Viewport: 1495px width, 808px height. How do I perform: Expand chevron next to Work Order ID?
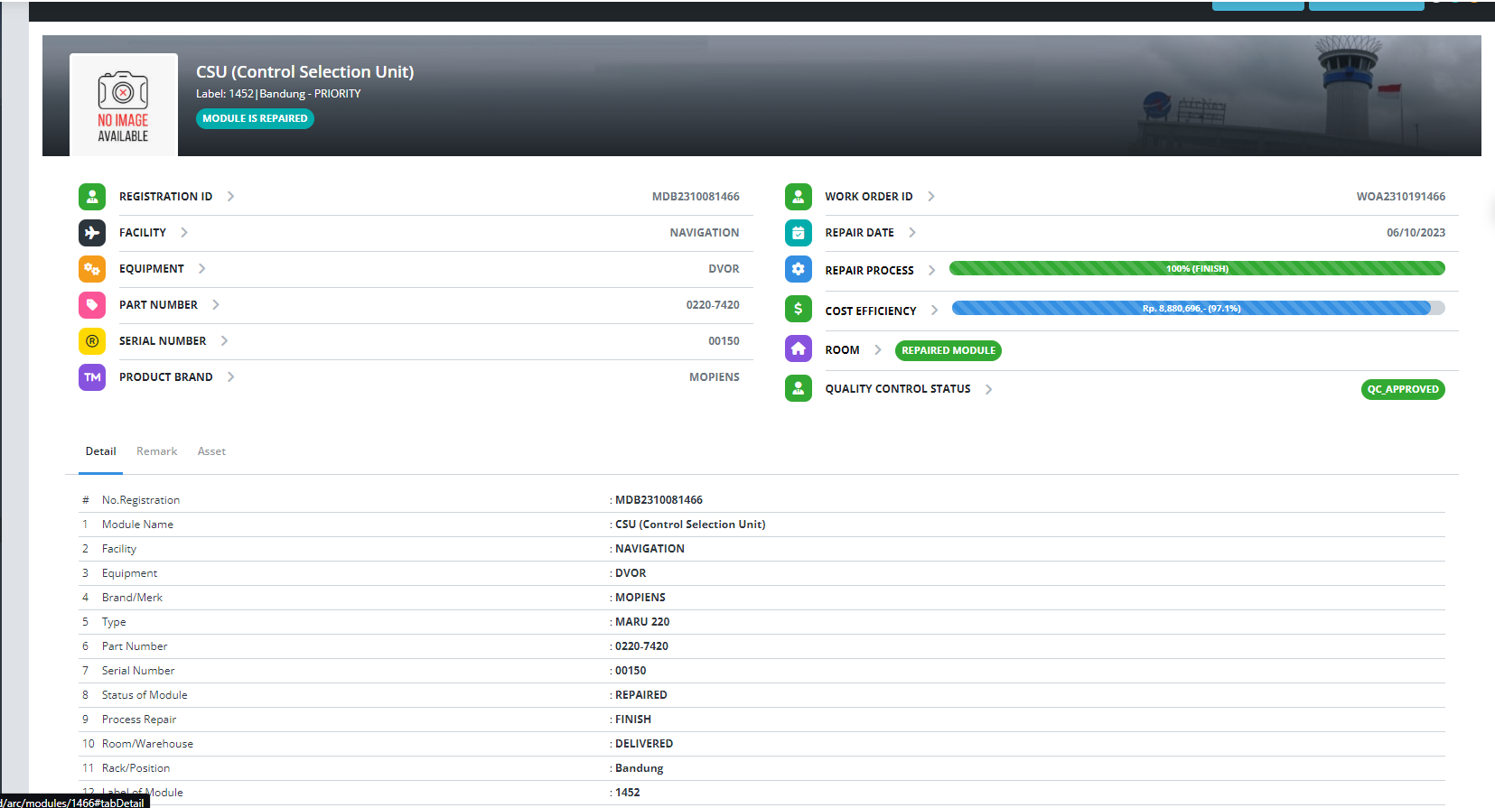[x=931, y=197]
